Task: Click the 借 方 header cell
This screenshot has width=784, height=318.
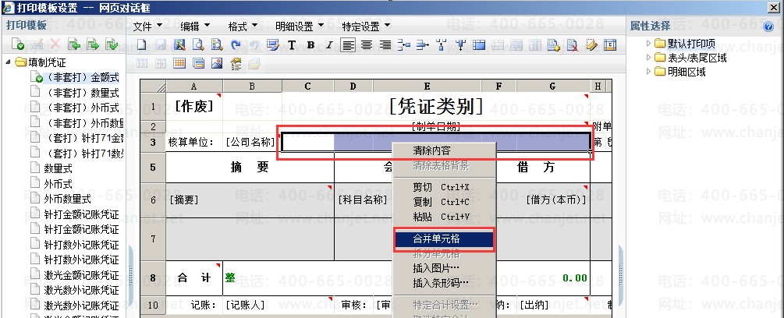Action: click(537, 168)
